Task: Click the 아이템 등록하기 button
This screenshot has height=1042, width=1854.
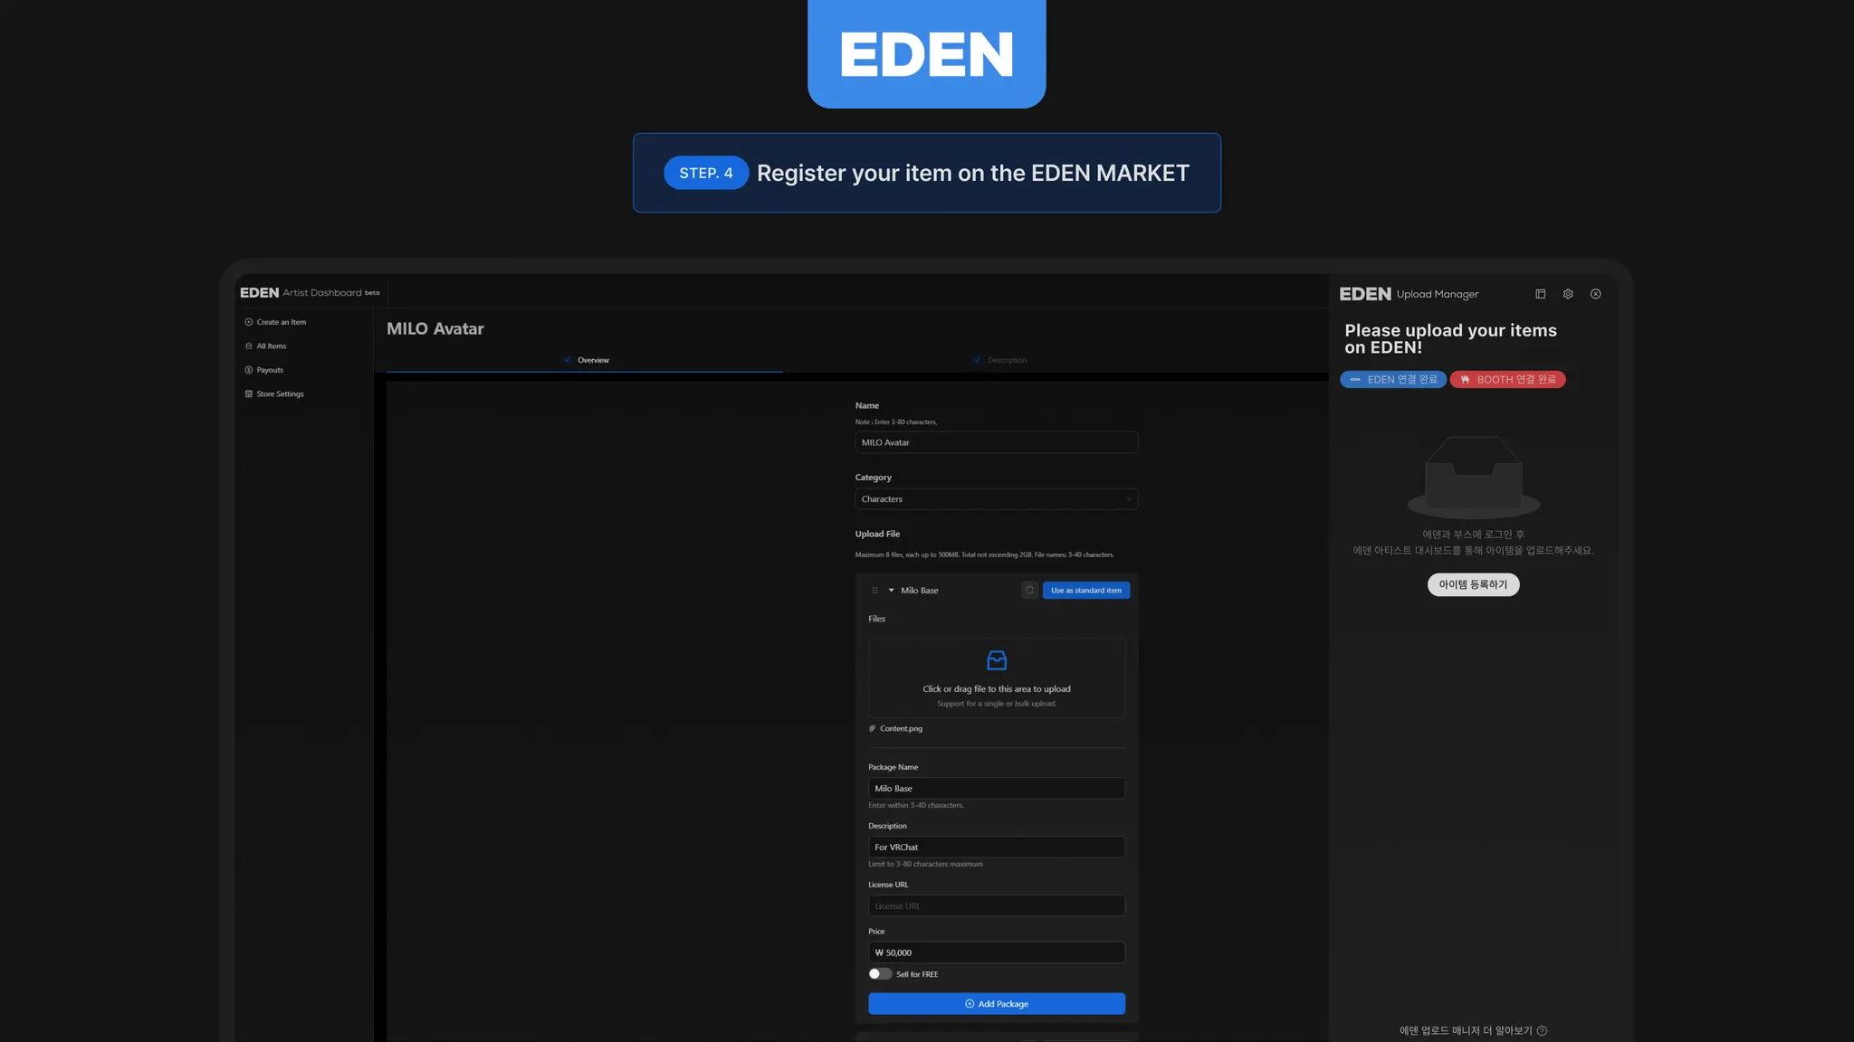Action: pos(1473,585)
